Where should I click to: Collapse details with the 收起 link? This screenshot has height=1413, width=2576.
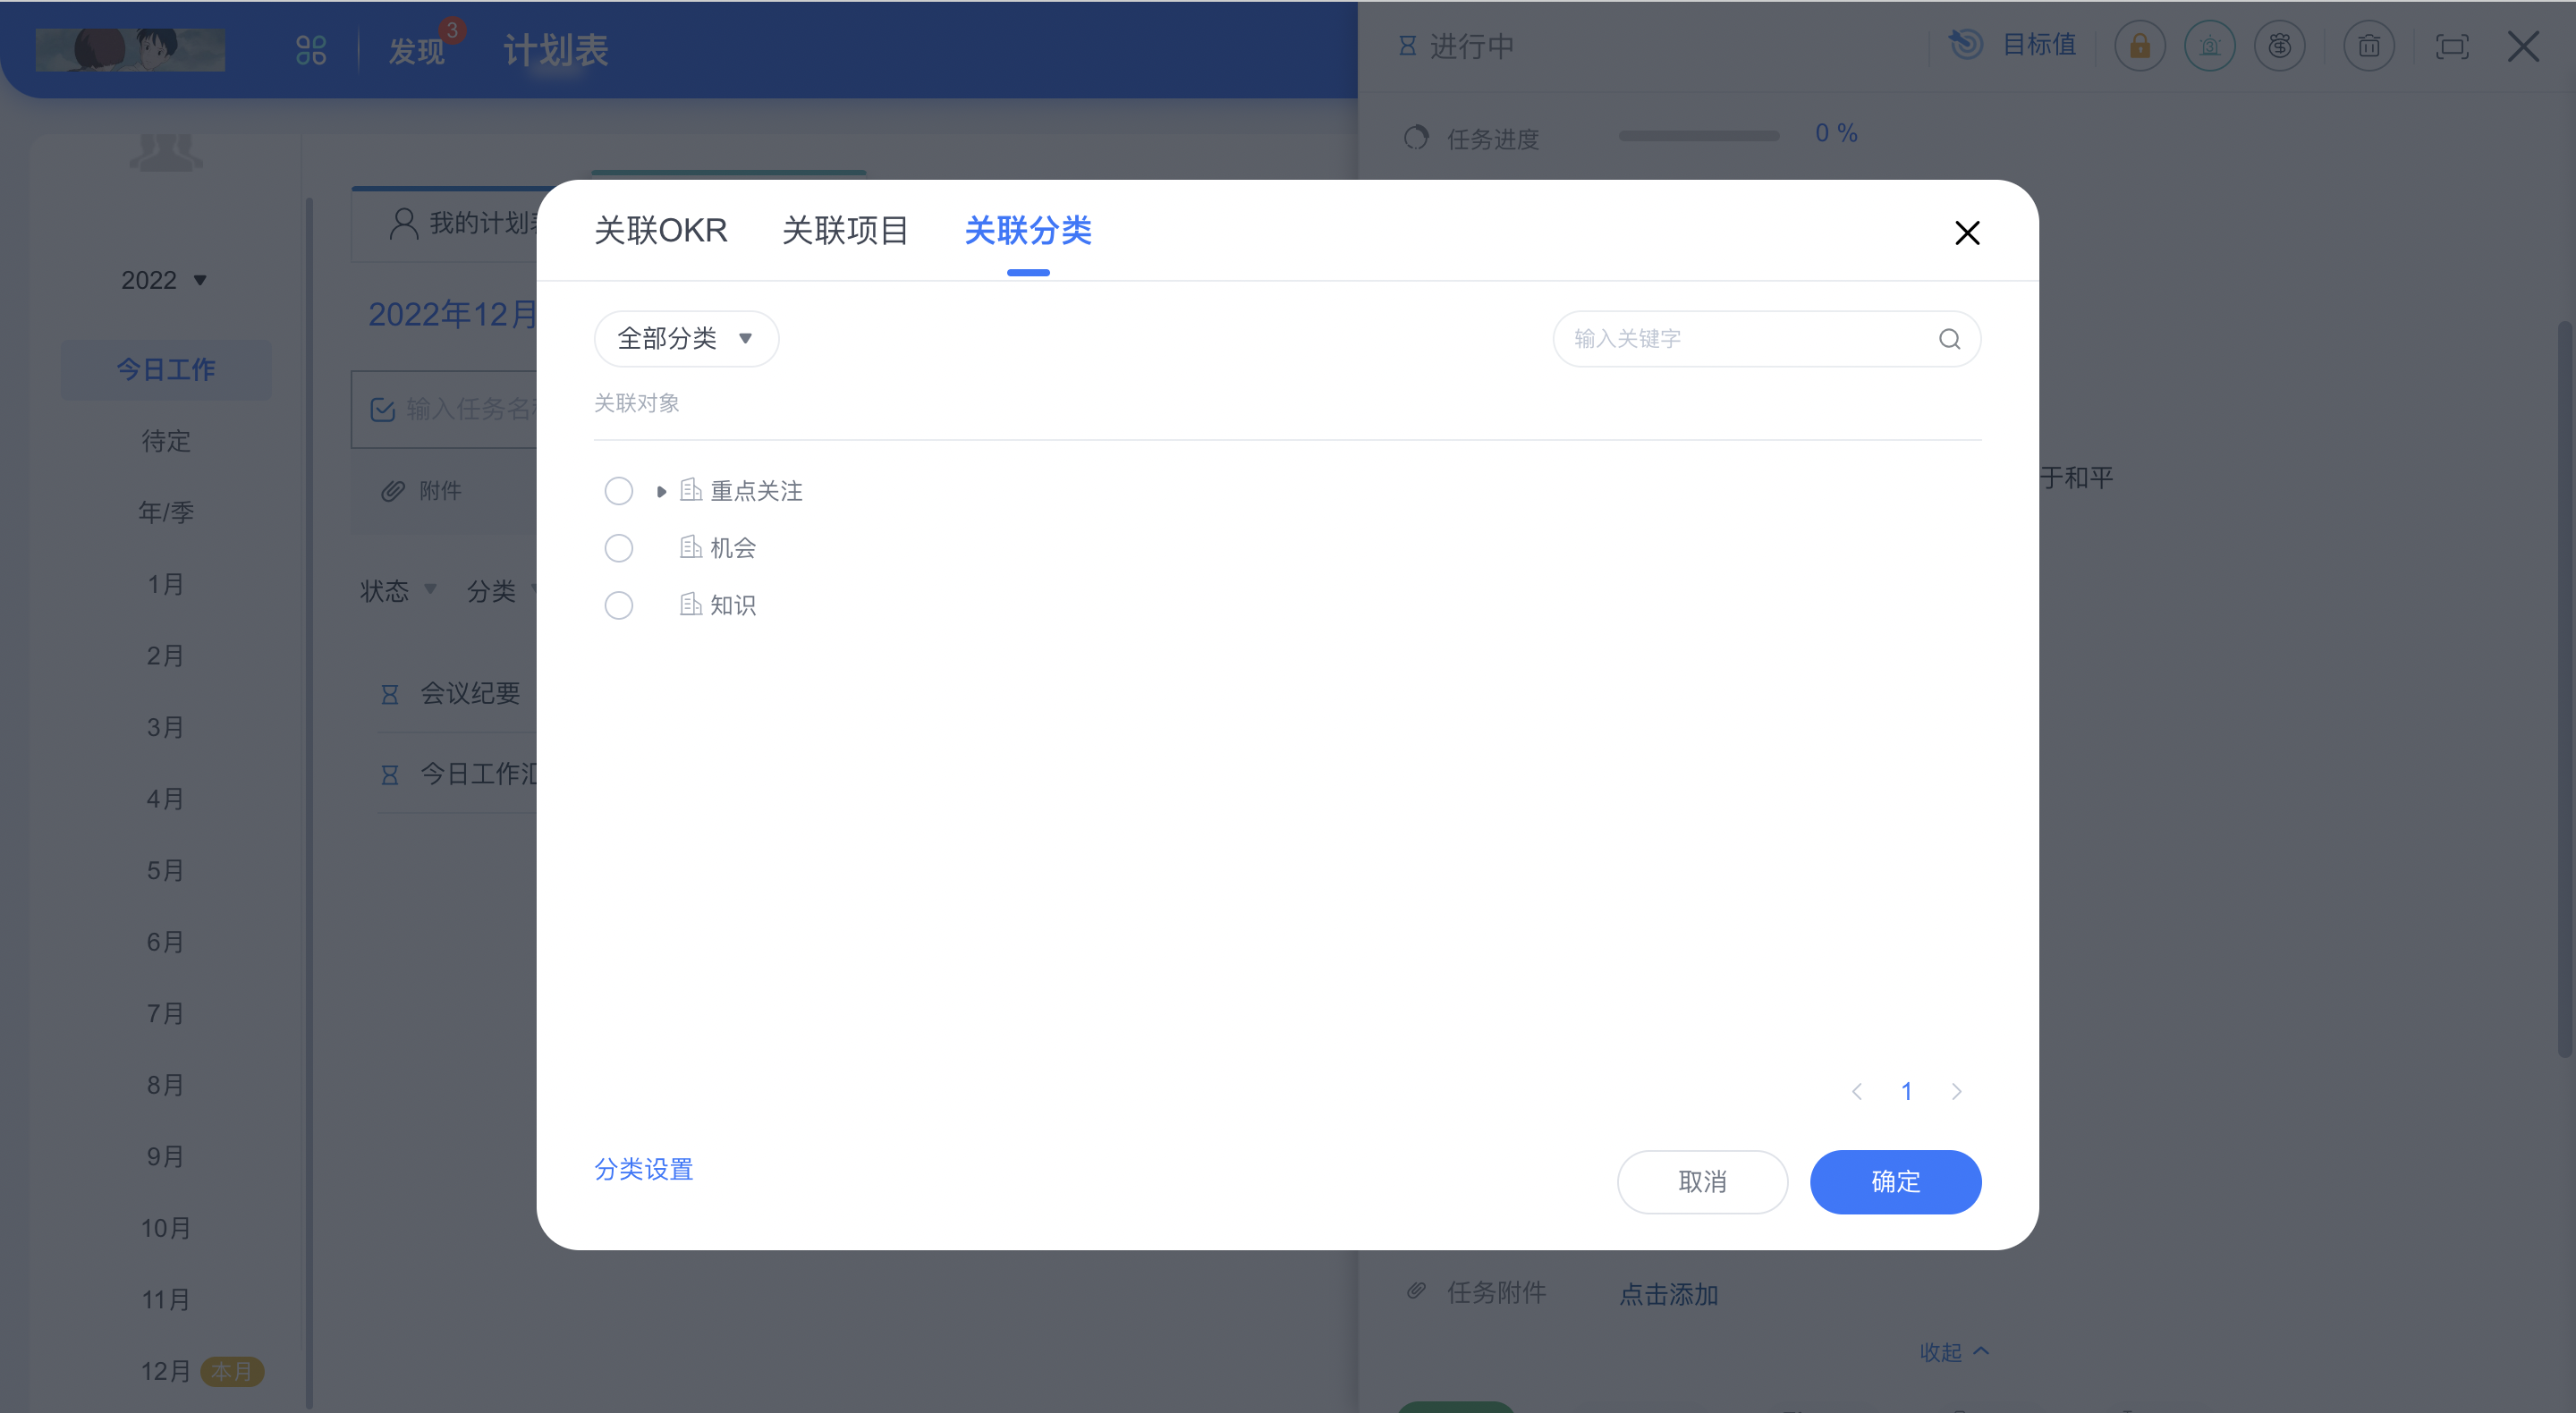click(1954, 1352)
